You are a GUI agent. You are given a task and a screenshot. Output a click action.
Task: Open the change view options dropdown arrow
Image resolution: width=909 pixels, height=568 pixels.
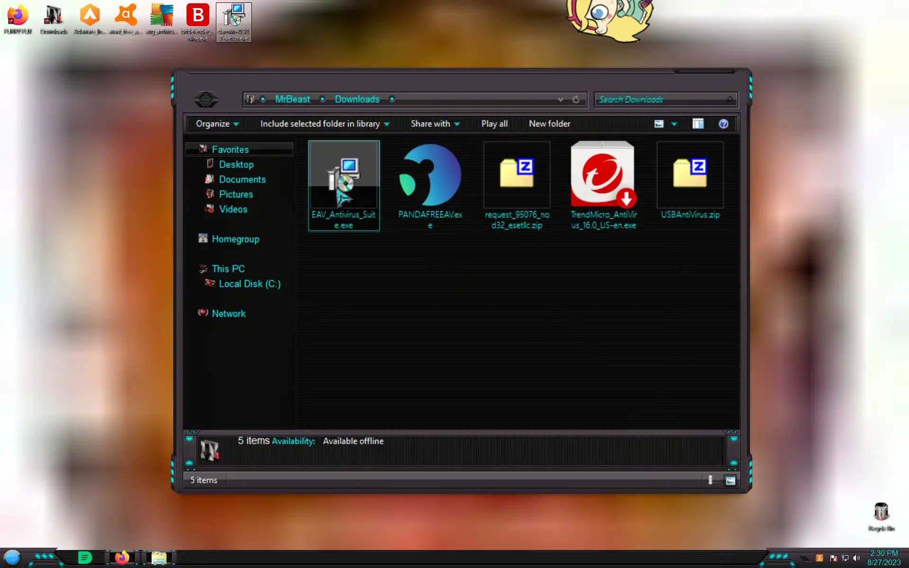[674, 124]
